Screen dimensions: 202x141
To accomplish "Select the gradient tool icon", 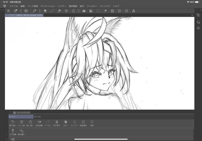I will 91,11.
